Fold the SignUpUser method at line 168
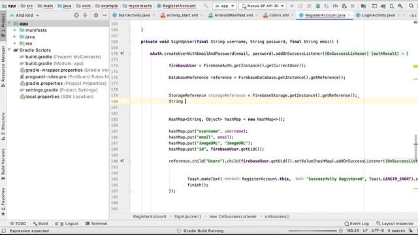Image resolution: width=418 pixels, height=235 pixels. [130, 42]
